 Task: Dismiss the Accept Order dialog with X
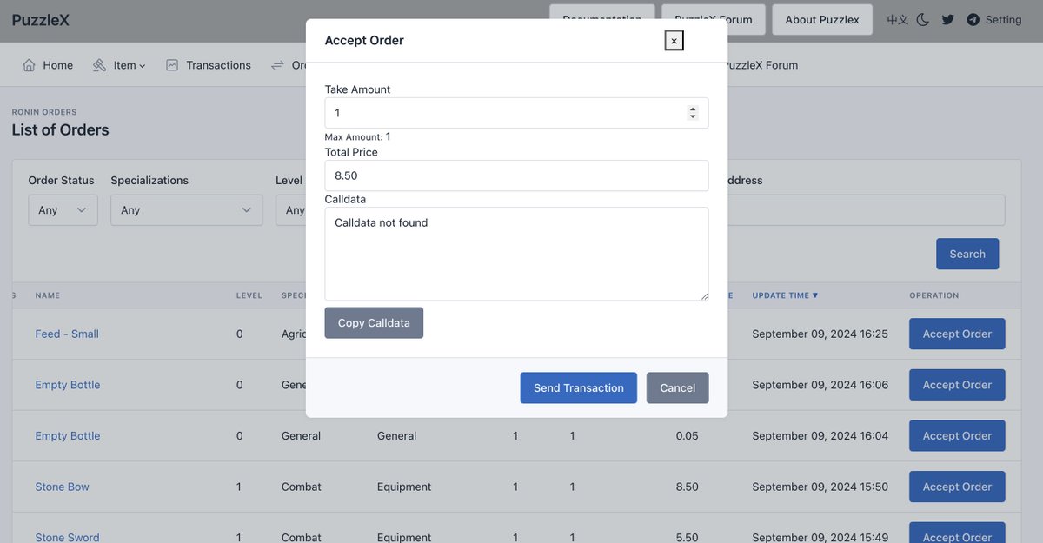[674, 39]
